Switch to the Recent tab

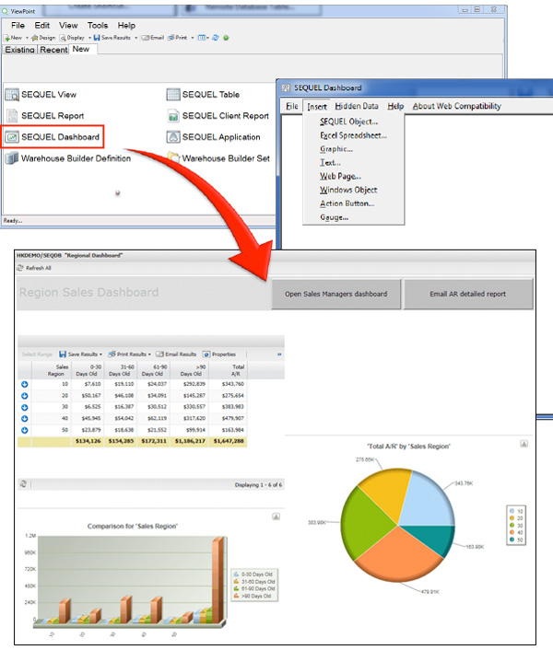tap(53, 50)
